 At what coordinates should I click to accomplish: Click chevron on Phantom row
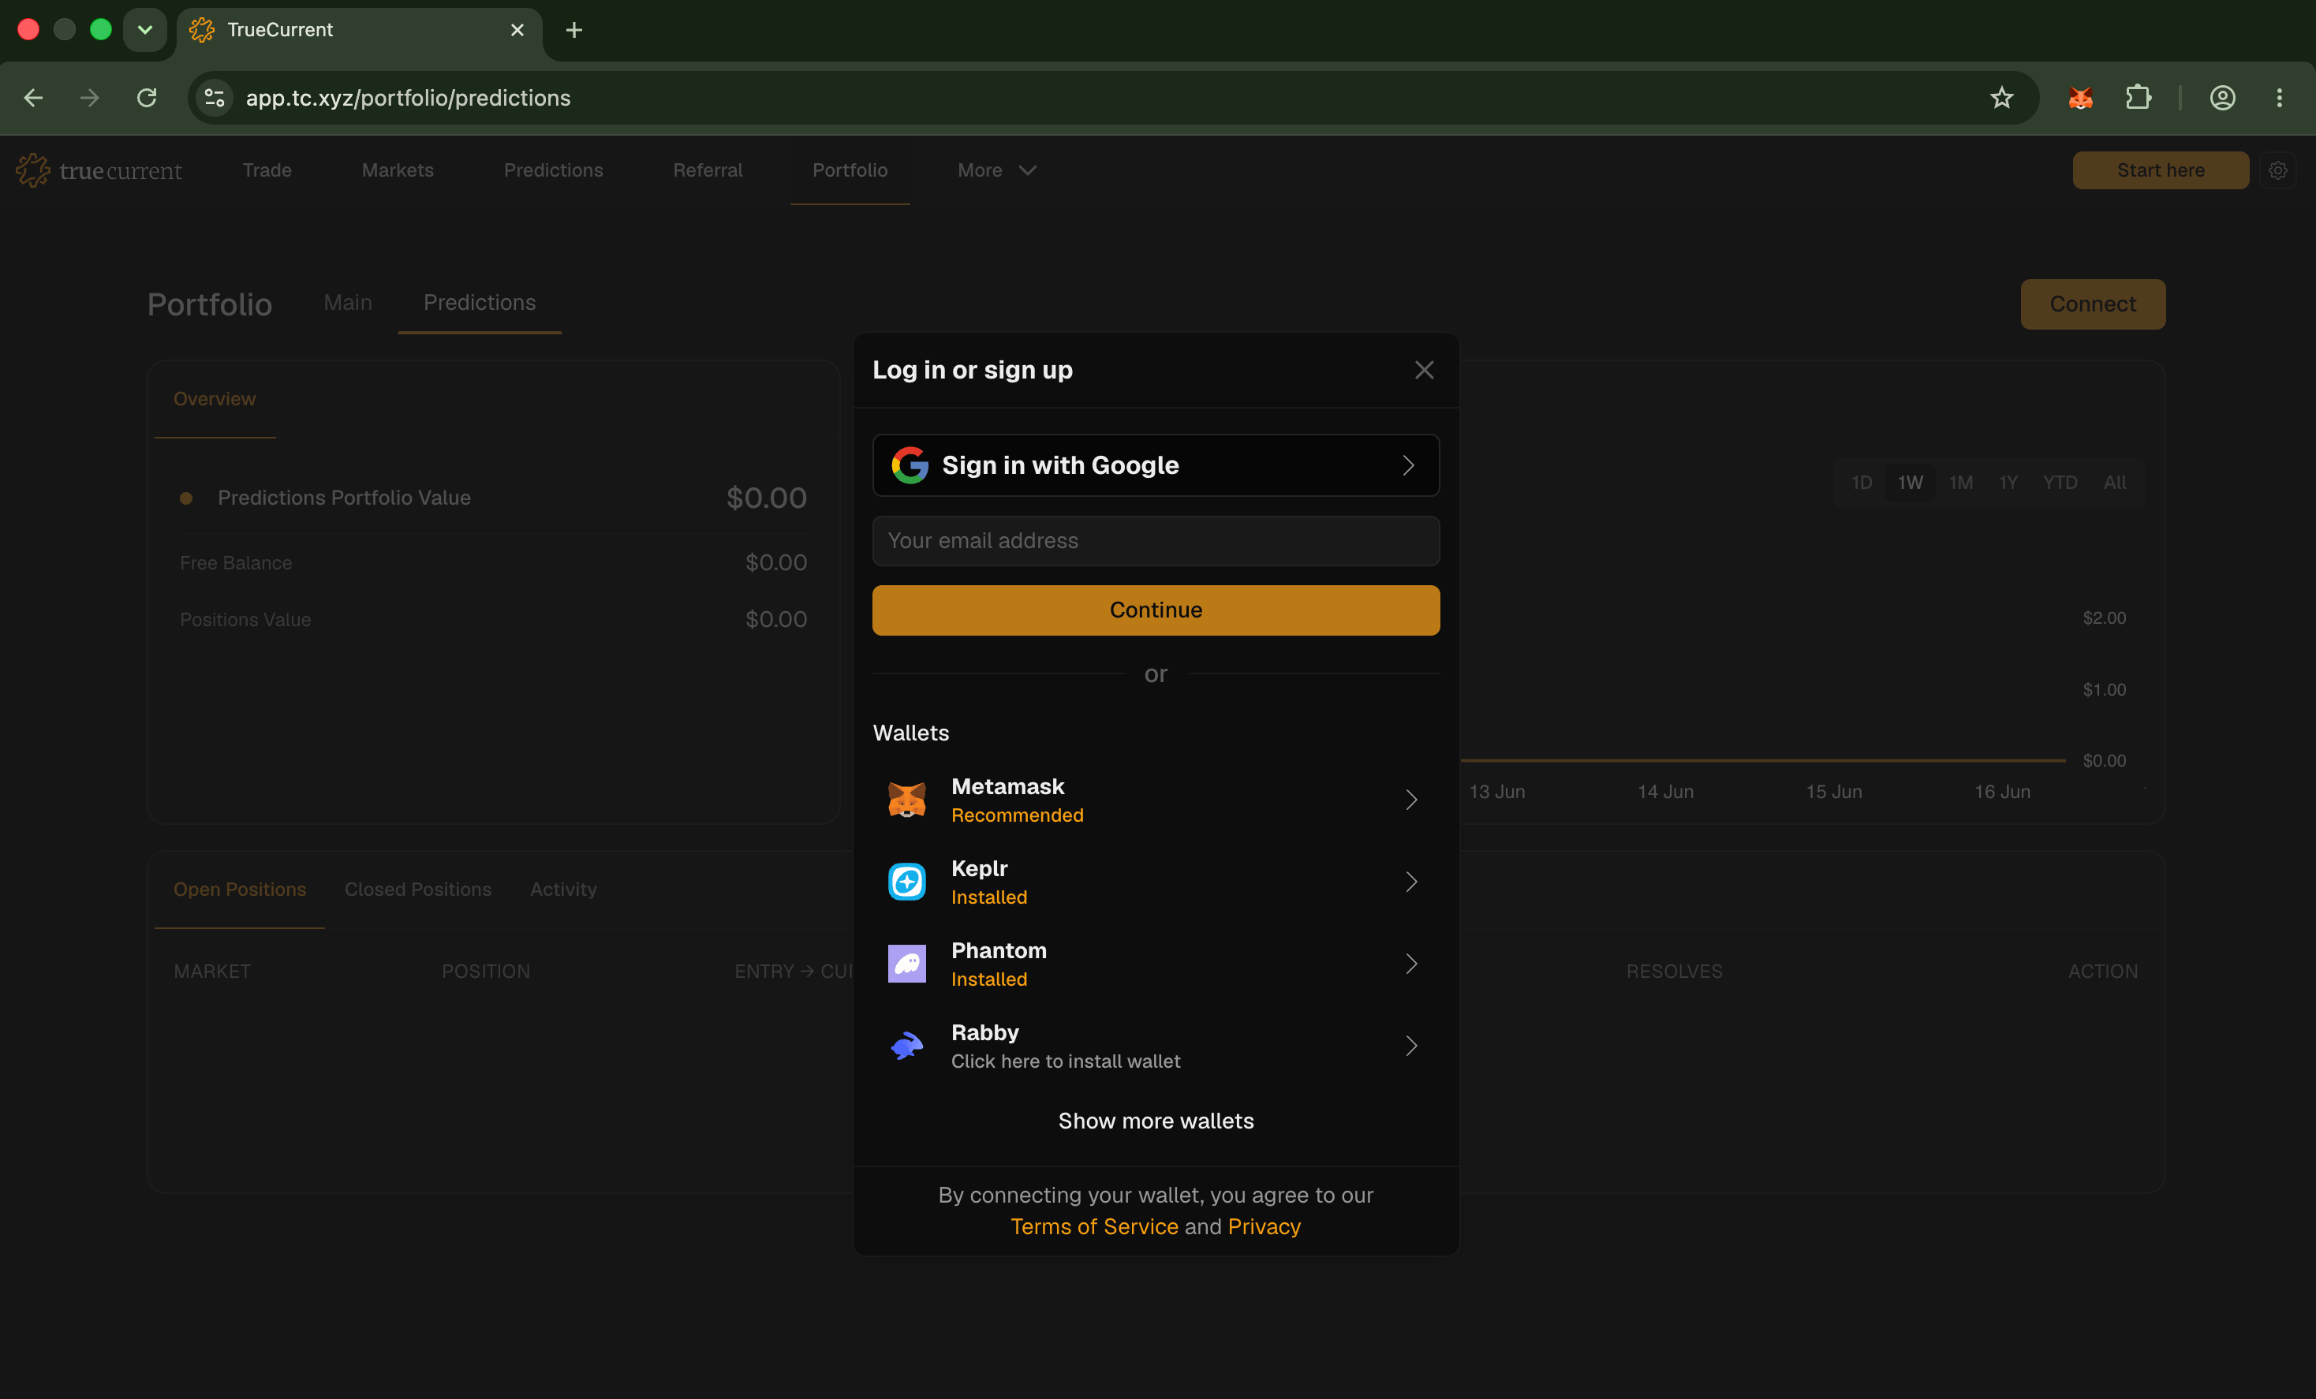point(1411,963)
